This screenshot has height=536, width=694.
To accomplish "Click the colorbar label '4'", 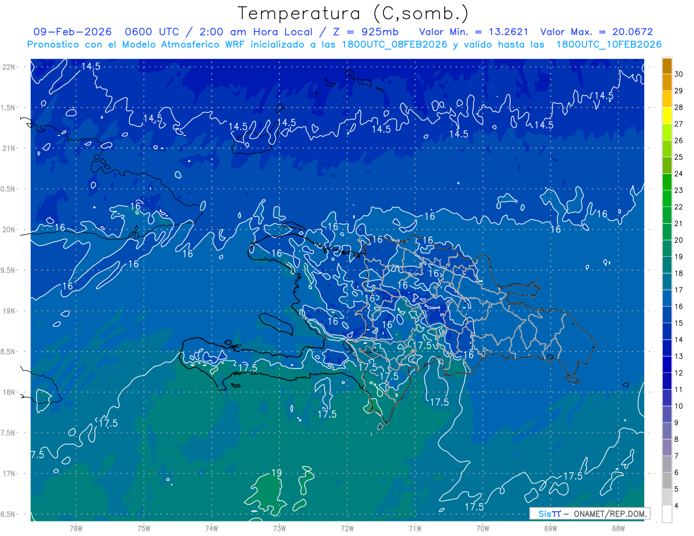I will click(x=676, y=506).
